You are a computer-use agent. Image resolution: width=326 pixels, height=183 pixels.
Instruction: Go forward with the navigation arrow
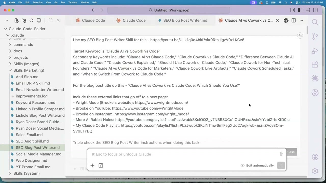101,10
